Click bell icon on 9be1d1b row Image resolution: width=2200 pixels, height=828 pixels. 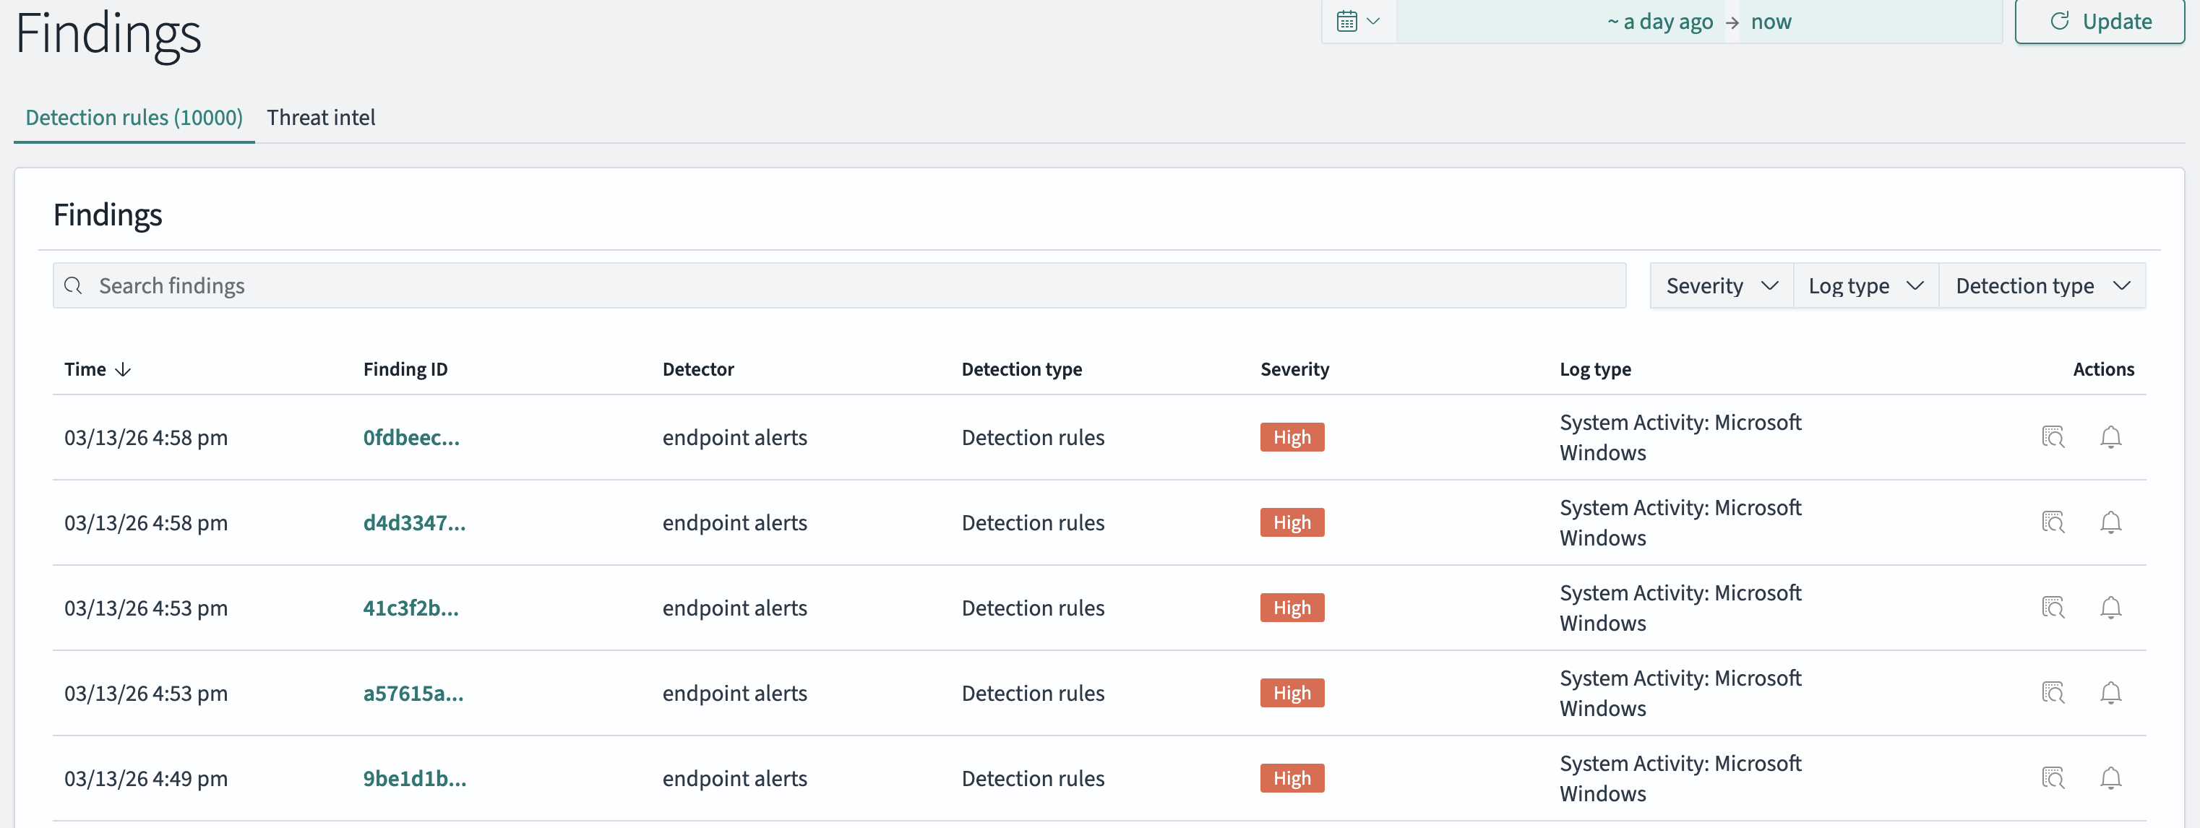pos(2110,778)
